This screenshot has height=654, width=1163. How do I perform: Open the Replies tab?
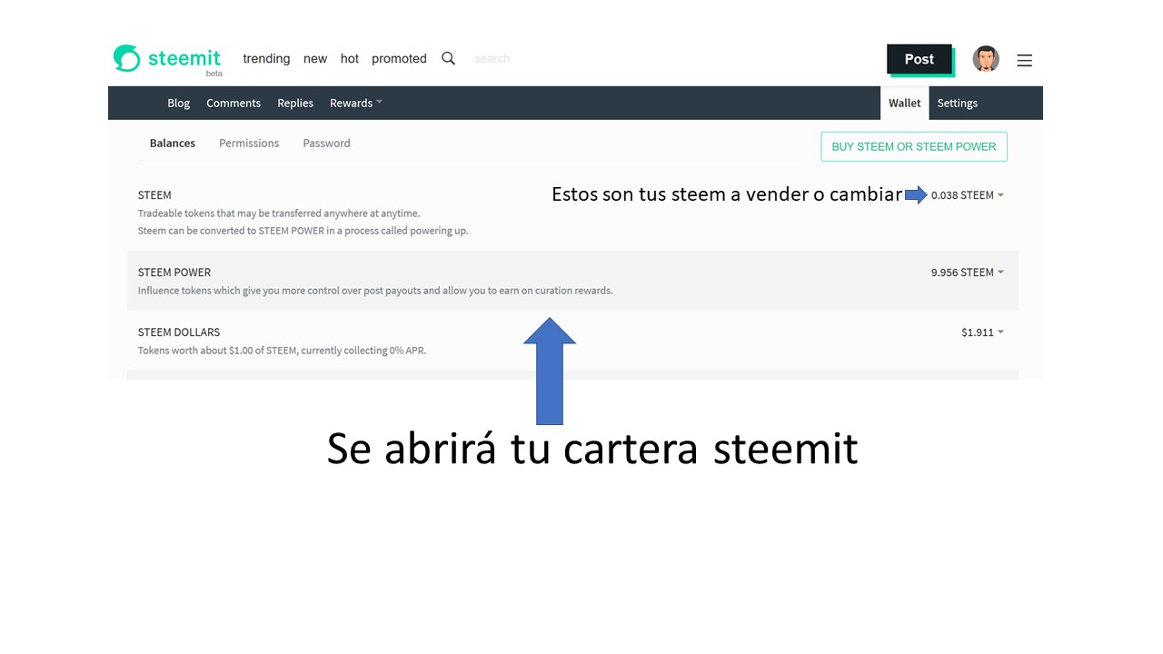click(x=295, y=103)
